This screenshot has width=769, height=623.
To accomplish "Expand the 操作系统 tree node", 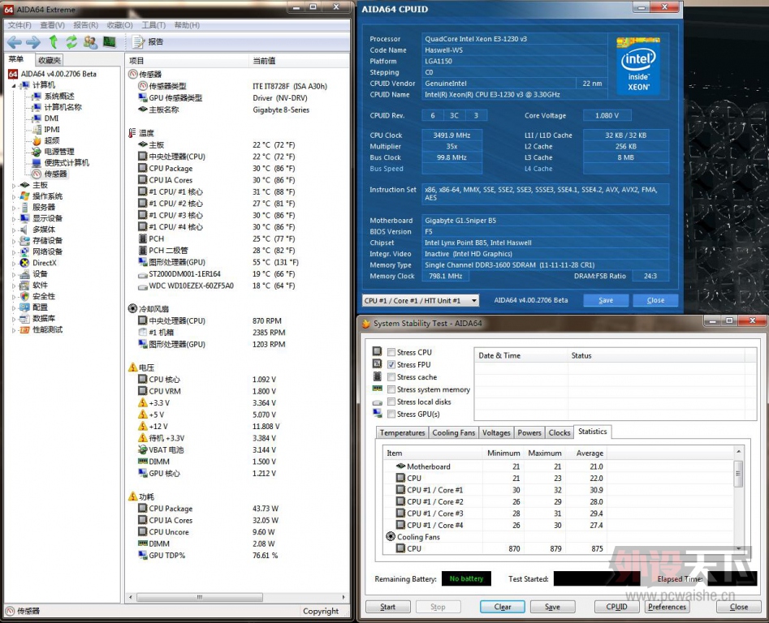I will coord(14,196).
